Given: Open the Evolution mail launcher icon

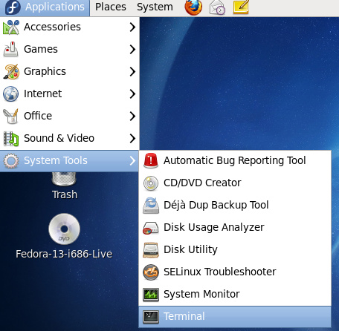Looking at the screenshot, I should click(217, 7).
